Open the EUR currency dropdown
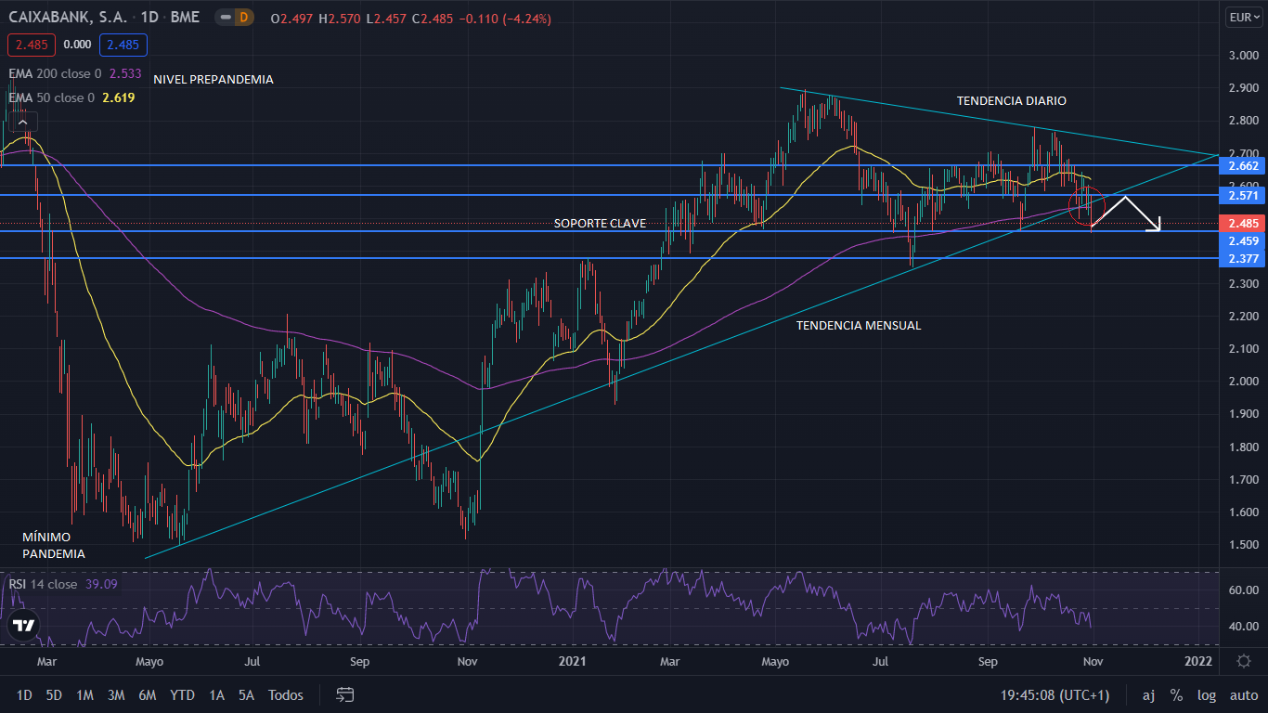Image resolution: width=1268 pixels, height=713 pixels. pyautogui.click(x=1242, y=17)
